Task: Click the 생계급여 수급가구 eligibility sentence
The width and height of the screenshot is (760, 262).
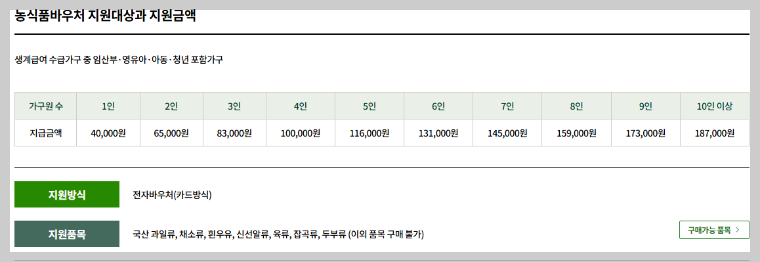Action: [119, 60]
